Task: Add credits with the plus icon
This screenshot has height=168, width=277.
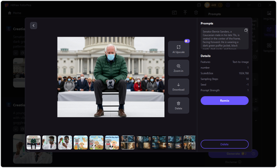Action: tap(220, 5)
